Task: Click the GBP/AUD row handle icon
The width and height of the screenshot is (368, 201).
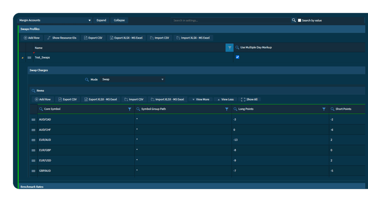Action: coord(34,171)
